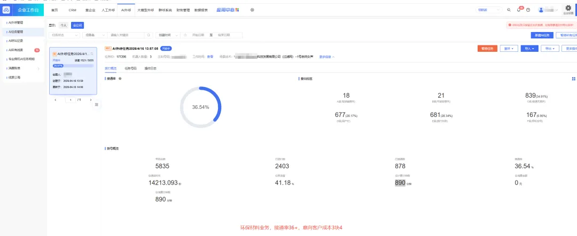The image size is (577, 236).
Task: Expand the 更多操作 dropdown button
Action: [570, 49]
